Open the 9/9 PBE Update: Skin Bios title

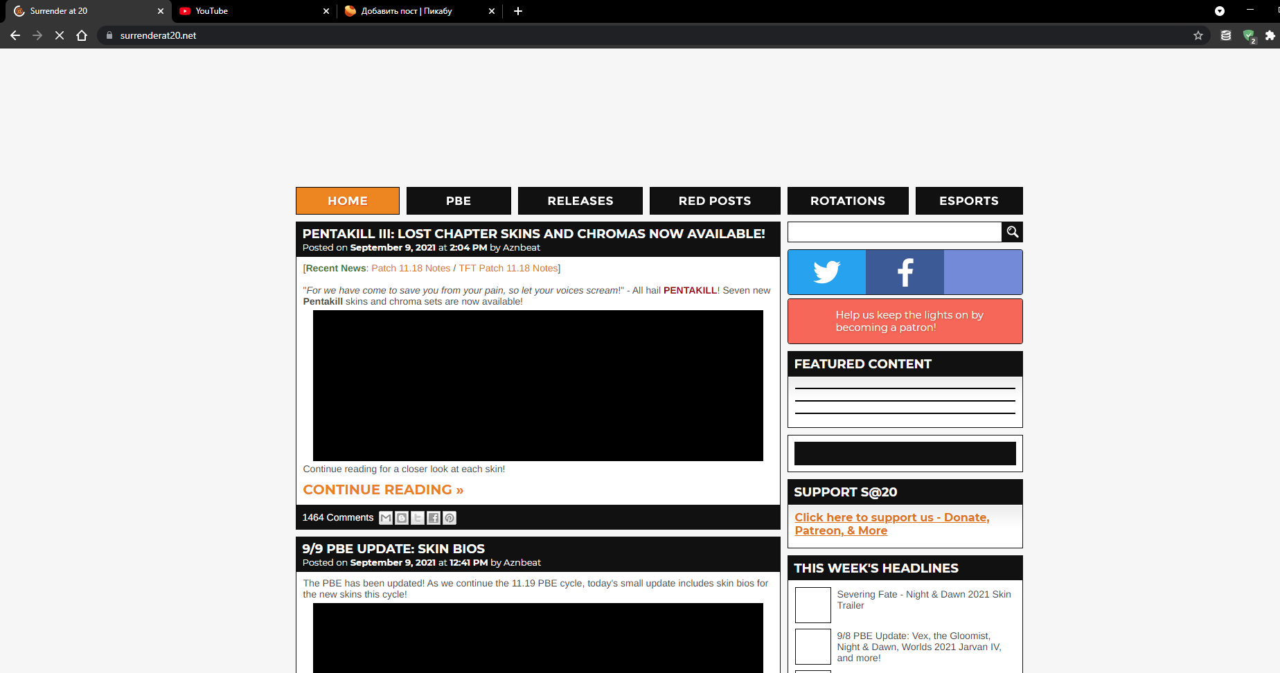tap(393, 548)
